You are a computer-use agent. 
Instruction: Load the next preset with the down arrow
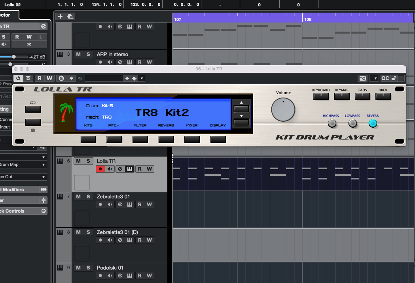pyautogui.click(x=135, y=79)
